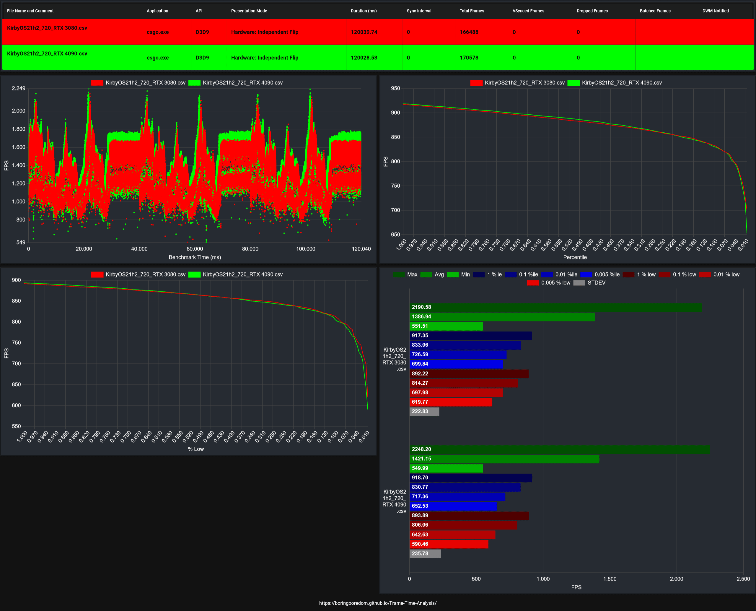Viewport: 756px width, 611px height.
Task: Toggle the 0.005 % low legend swatch
Action: click(533, 283)
